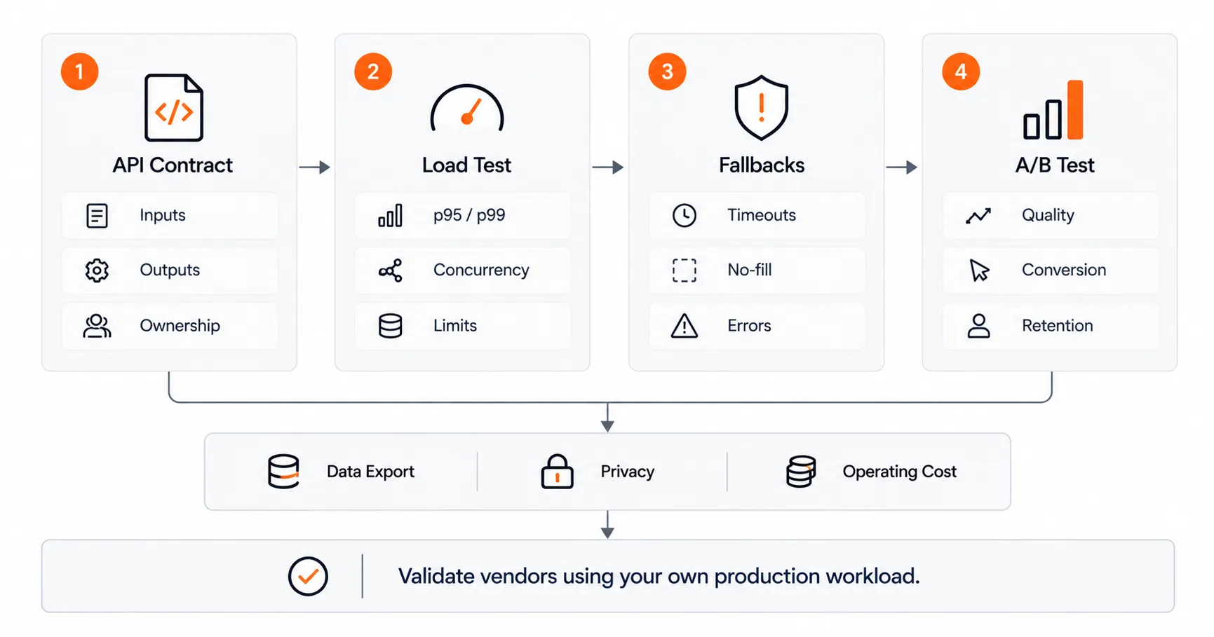Click the Operating Cost label
The image size is (1214, 637).
(900, 472)
